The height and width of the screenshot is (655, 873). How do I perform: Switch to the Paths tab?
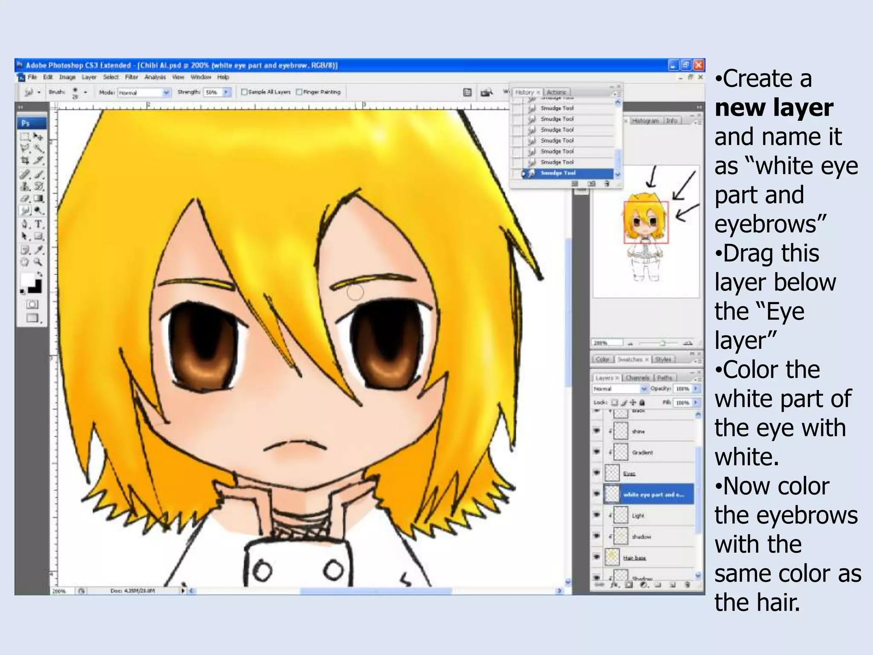click(665, 378)
